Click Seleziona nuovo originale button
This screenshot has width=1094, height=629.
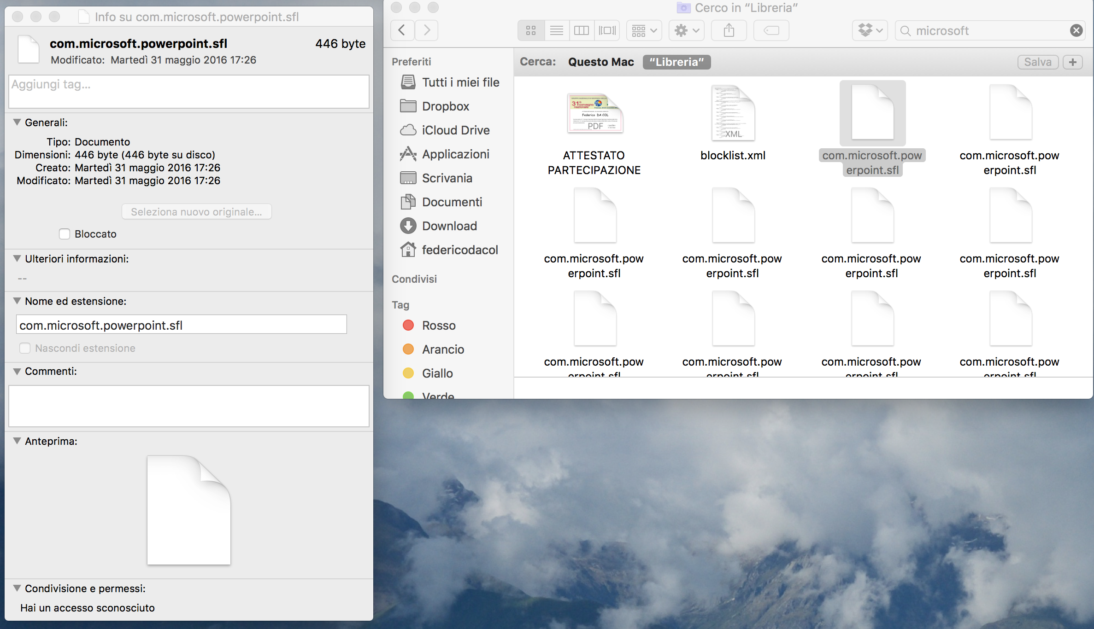[197, 212]
